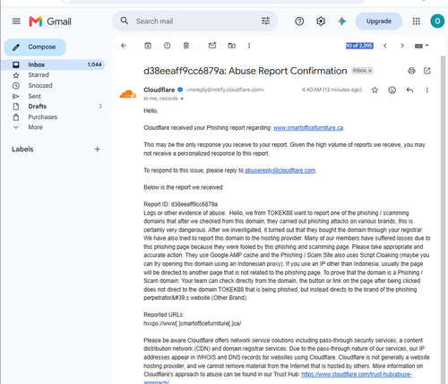Image resolution: width=448 pixels, height=384 pixels.
Task: Open the Inbox folder
Action: point(53,64)
